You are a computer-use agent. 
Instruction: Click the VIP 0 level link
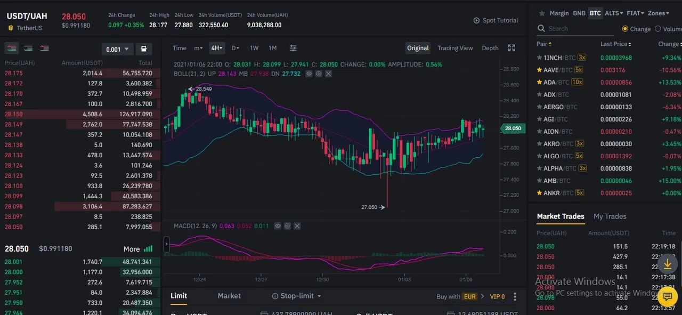[x=498, y=296]
